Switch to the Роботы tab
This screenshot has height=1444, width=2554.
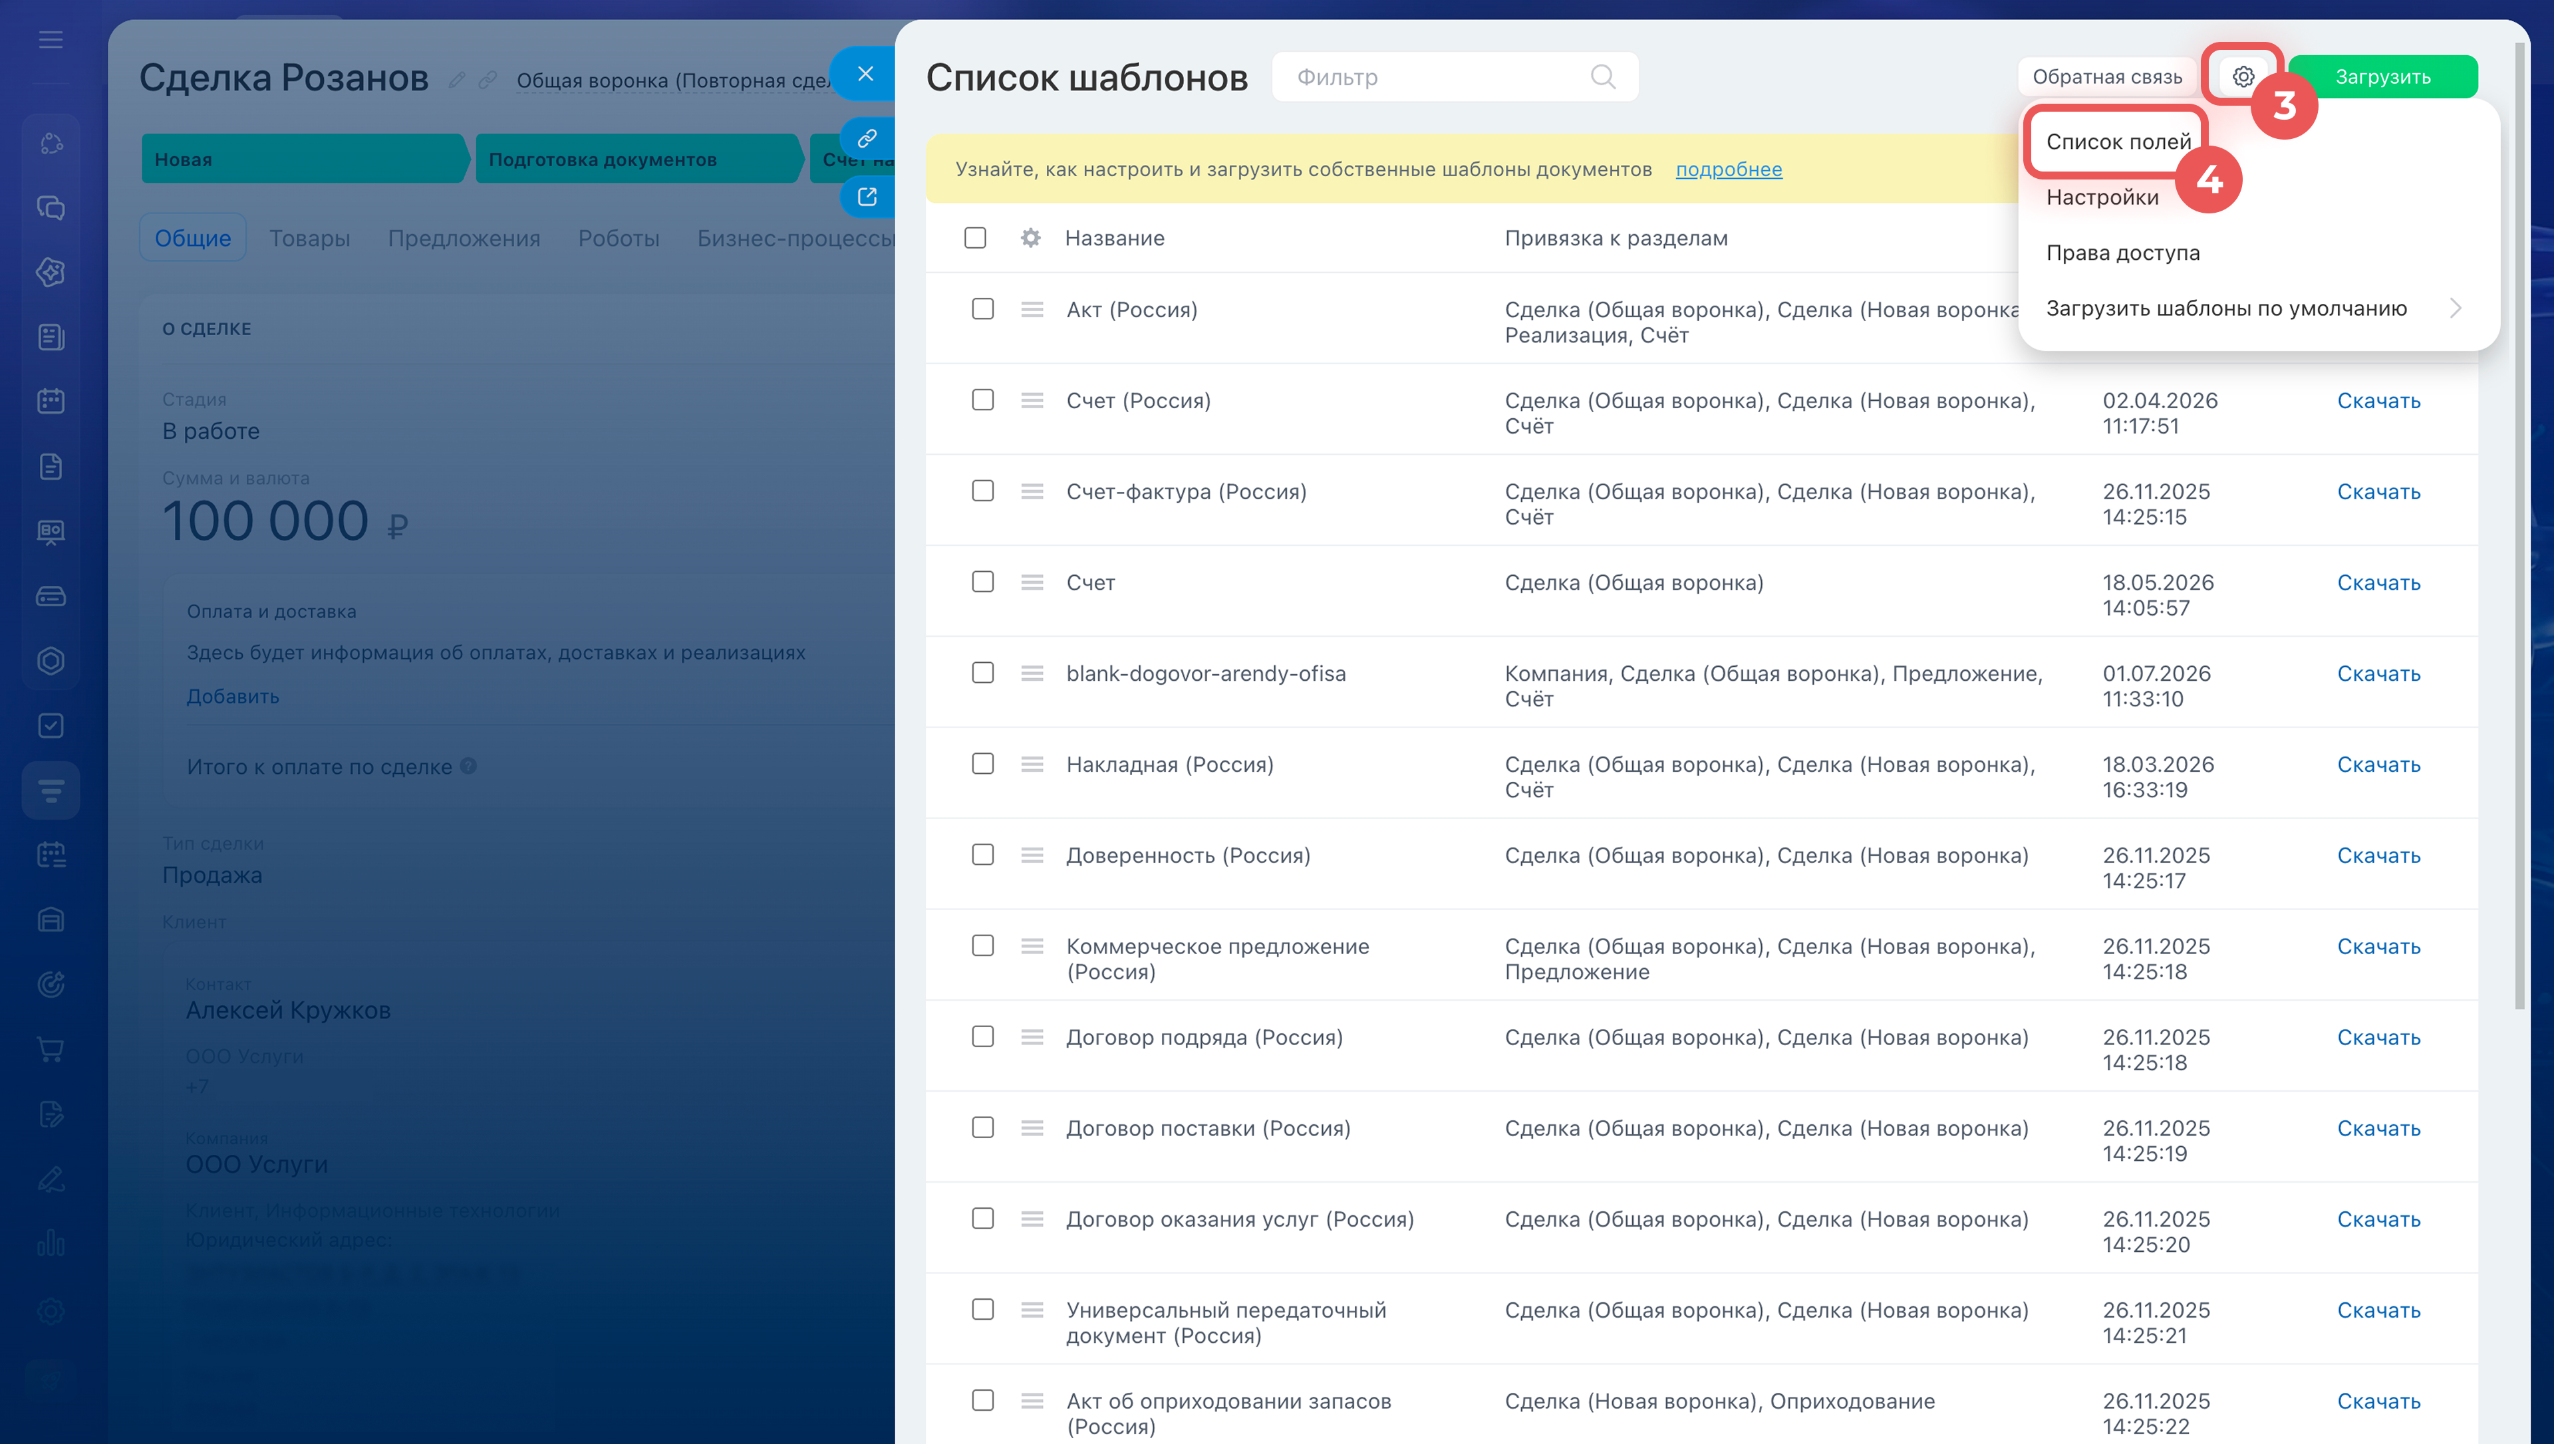coord(618,238)
